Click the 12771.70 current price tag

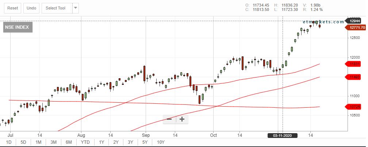[356, 28]
